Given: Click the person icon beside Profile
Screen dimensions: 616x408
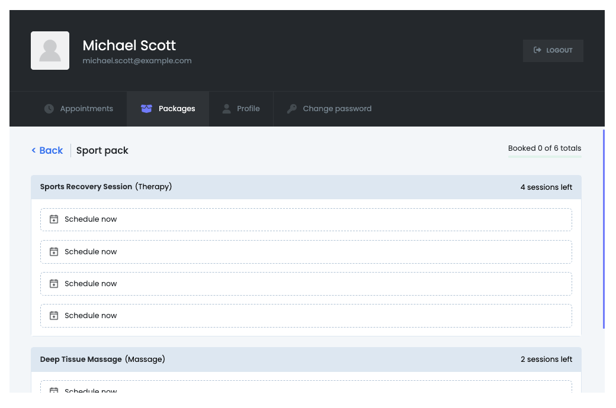Looking at the screenshot, I should [226, 109].
